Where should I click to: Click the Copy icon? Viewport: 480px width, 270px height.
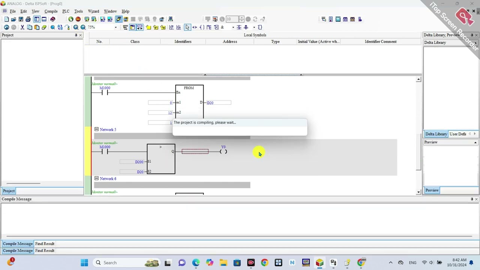pyautogui.click(x=30, y=27)
